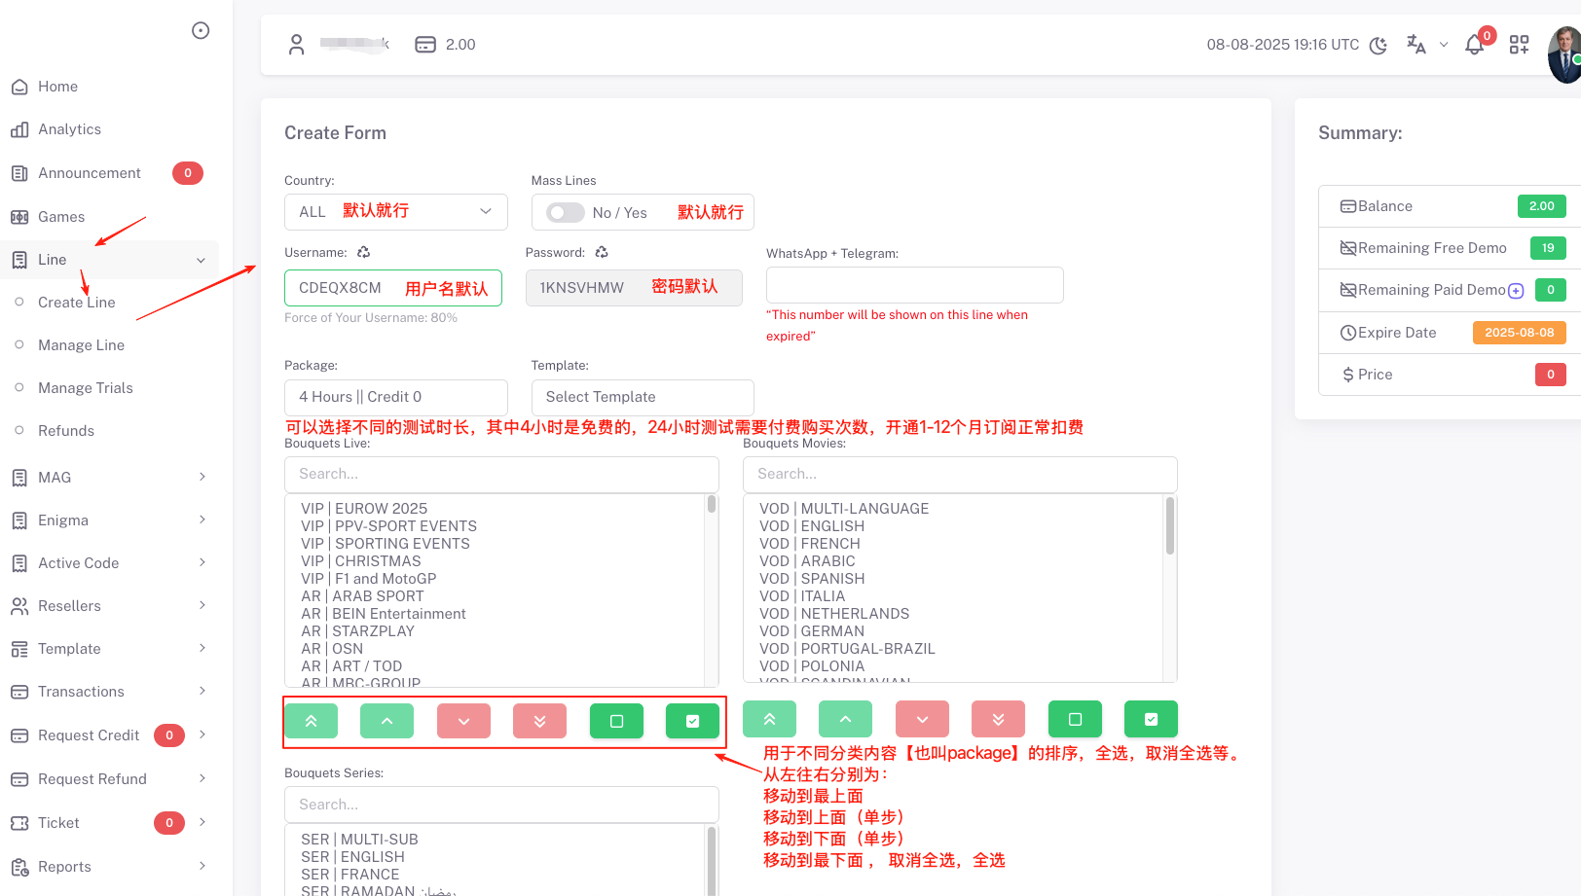This screenshot has height=896, width=1581.
Task: Select all Movies bouquets
Action: tap(1151, 719)
